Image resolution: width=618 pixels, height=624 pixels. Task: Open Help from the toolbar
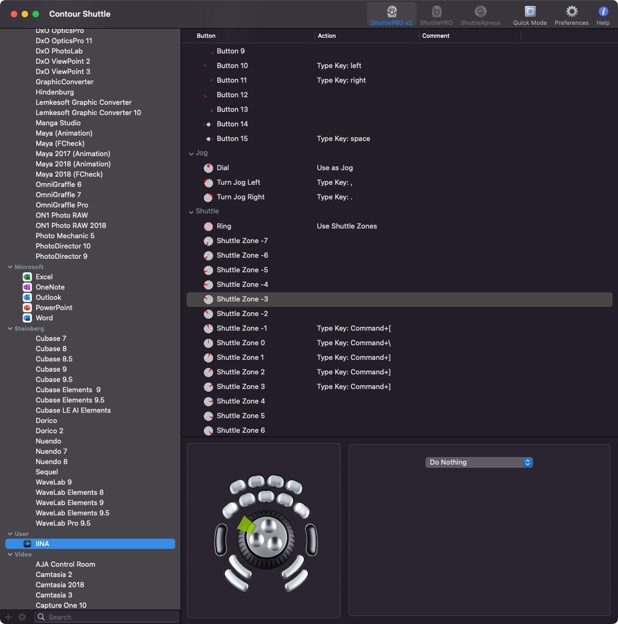pyautogui.click(x=603, y=15)
